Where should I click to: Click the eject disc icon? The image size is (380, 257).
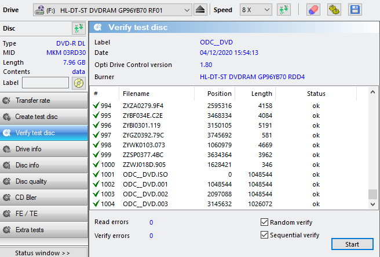[x=200, y=10]
